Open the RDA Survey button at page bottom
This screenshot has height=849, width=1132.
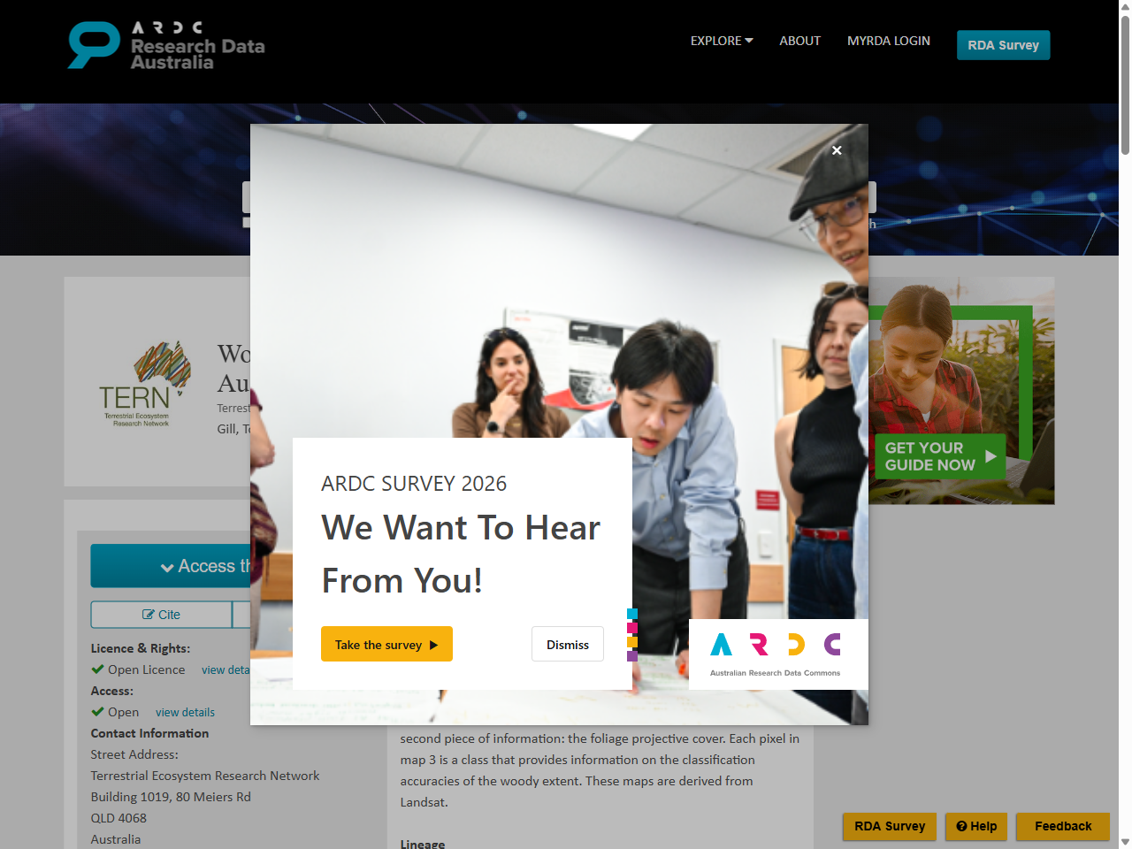coord(890,826)
